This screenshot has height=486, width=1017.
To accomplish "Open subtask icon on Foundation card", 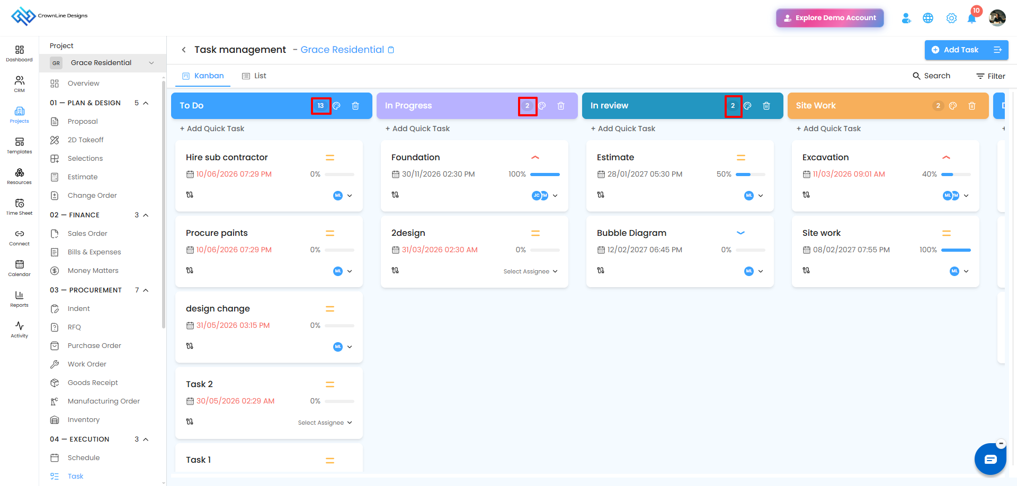I will tap(395, 195).
